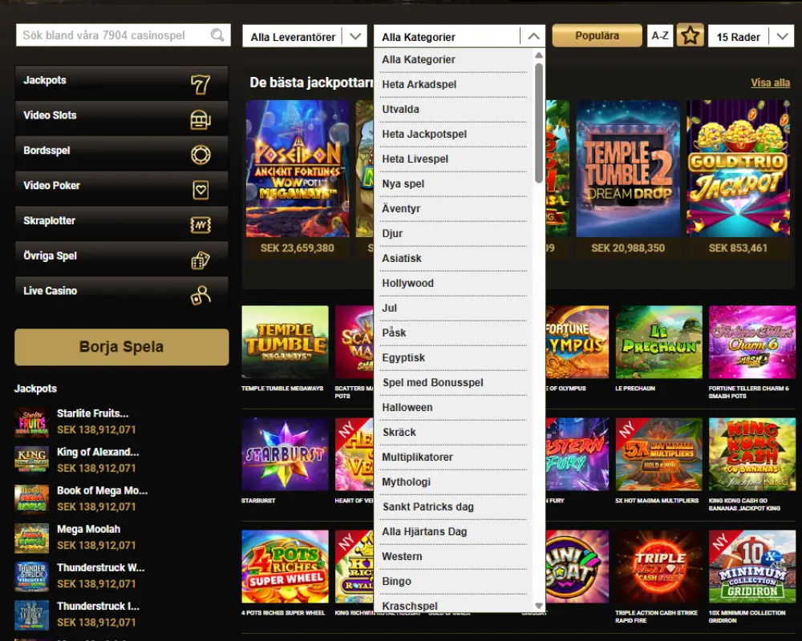Screen dimensions: 802x641
Task: Pick the Jul category
Action: click(453, 308)
